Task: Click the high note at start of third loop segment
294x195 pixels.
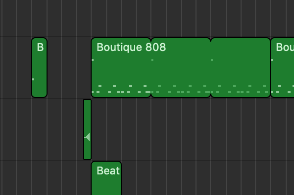Action: [212, 60]
